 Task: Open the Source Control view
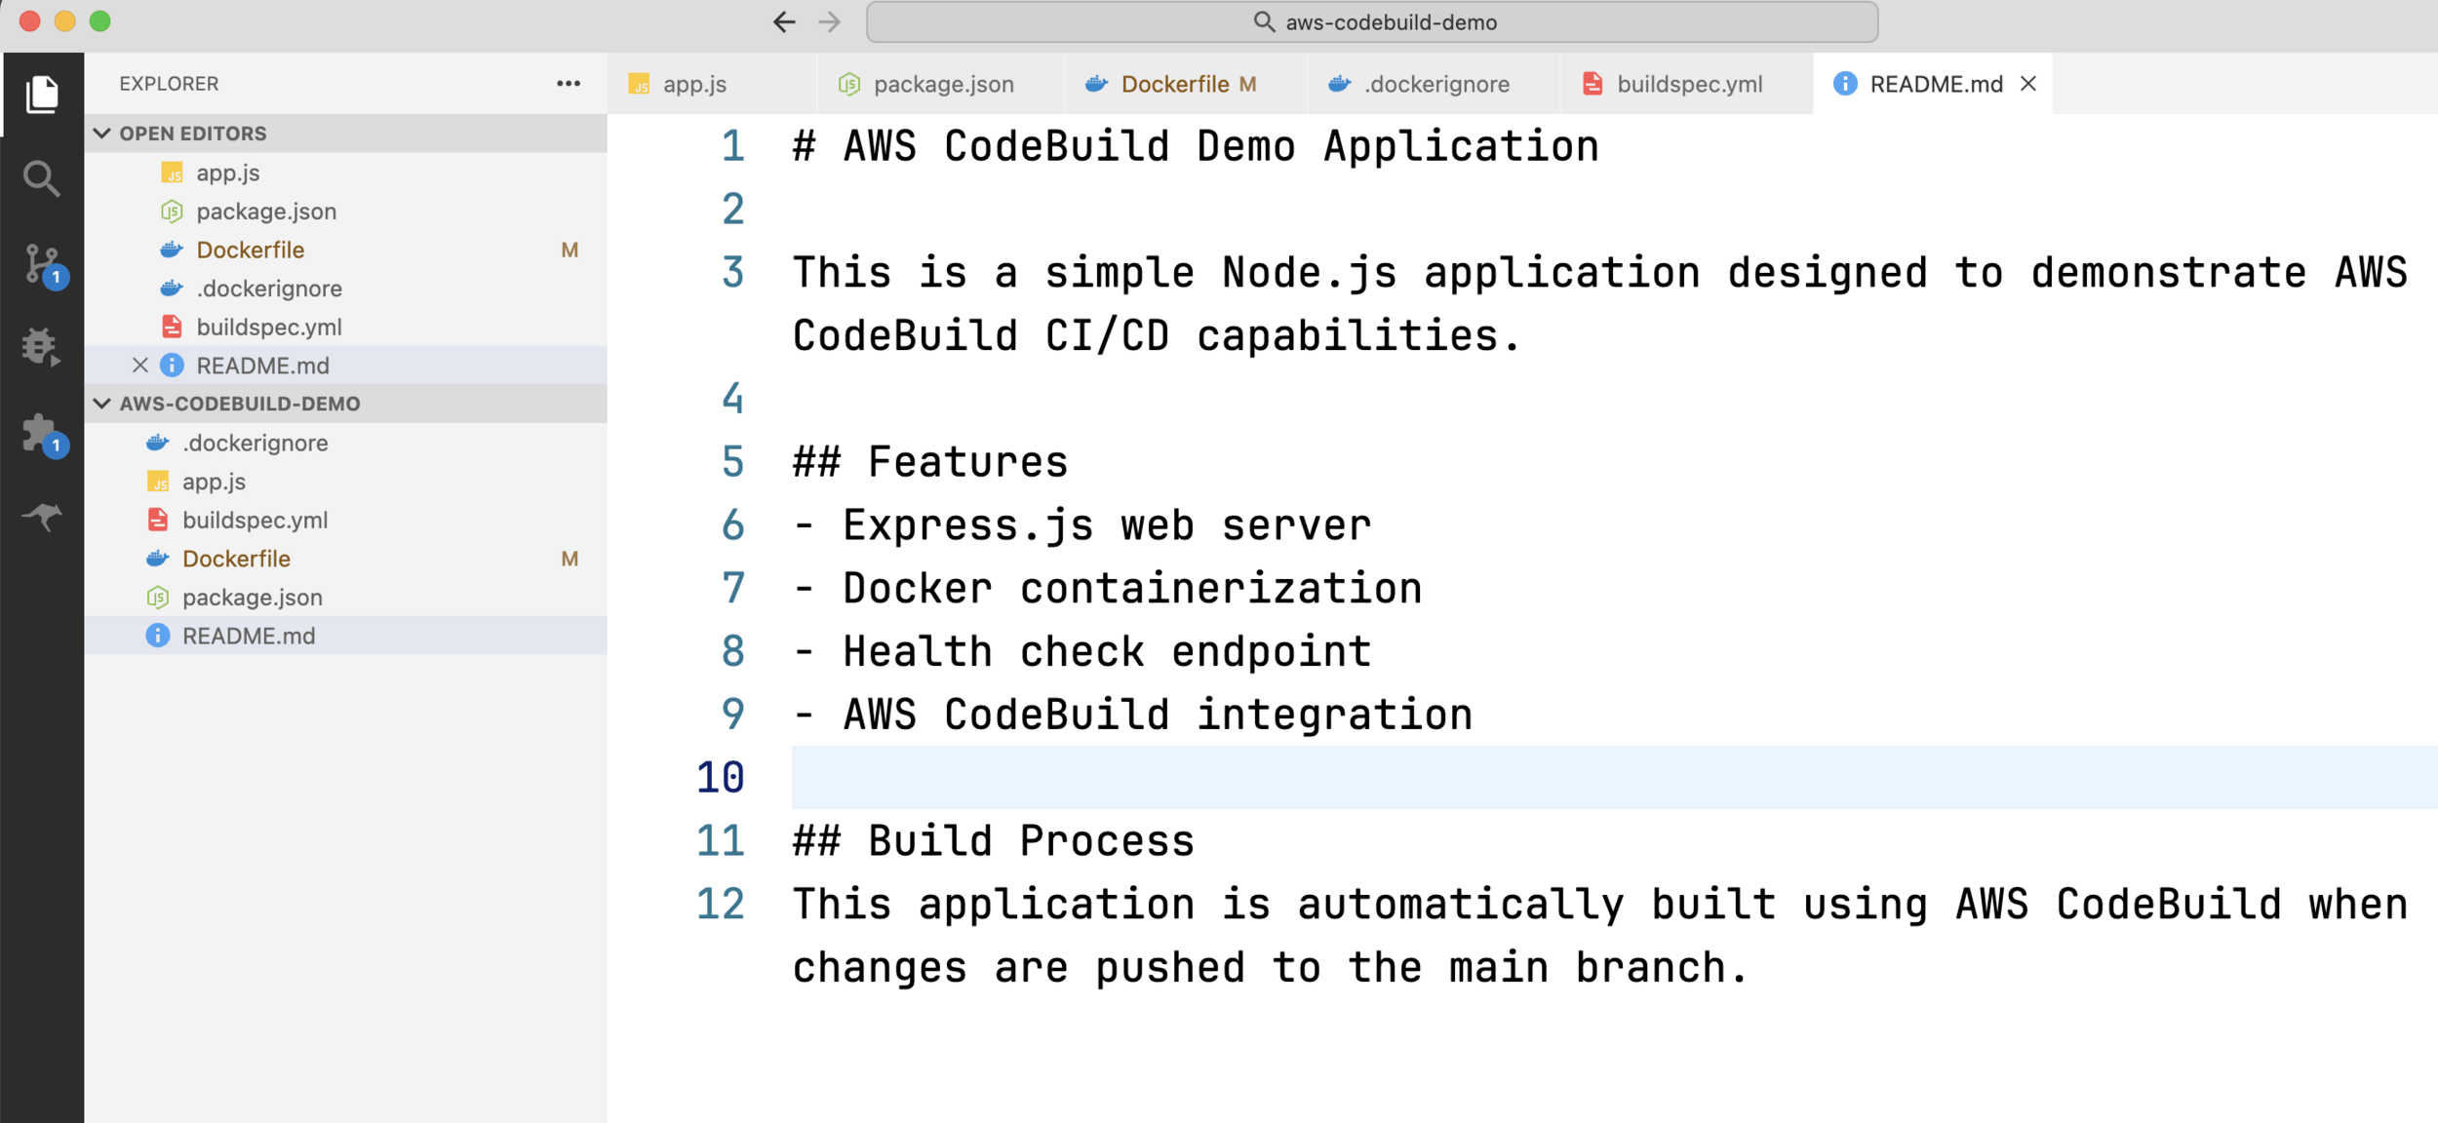[x=42, y=263]
